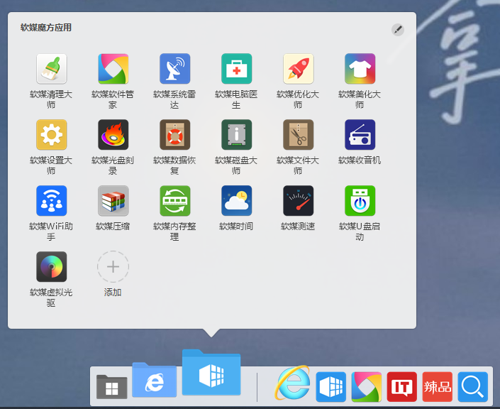Launch 软媒美化大师 t-shirt icon

click(360, 69)
